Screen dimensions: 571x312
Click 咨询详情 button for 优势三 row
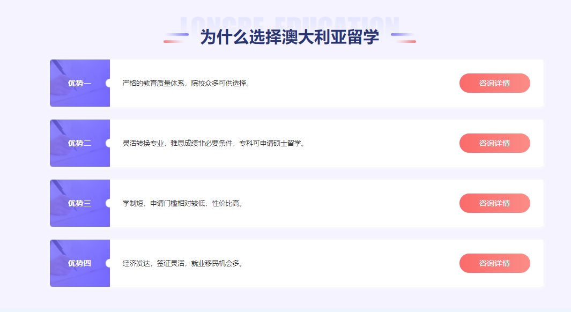[x=494, y=203]
